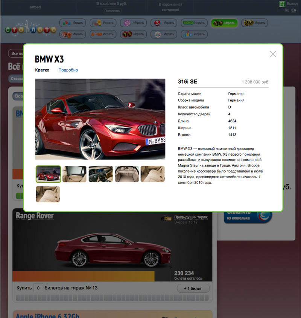301x318 pixels.
Task: Open the dashboard steering wheel thumbnail
Action: tap(100, 174)
